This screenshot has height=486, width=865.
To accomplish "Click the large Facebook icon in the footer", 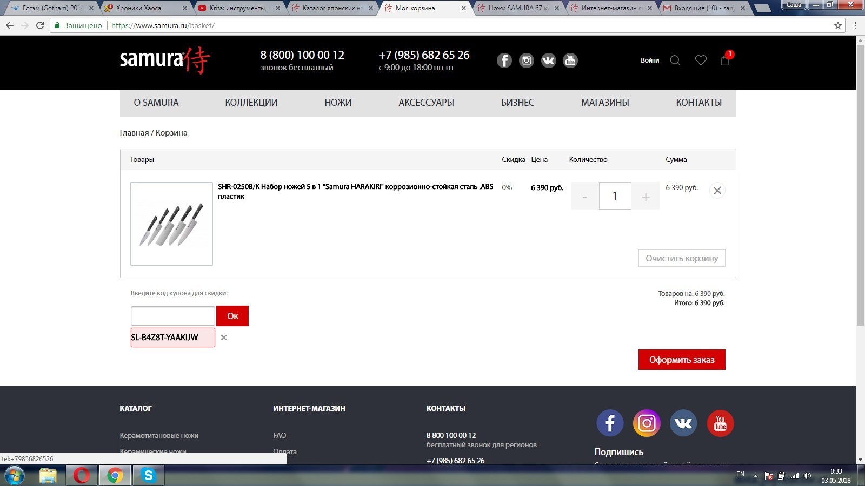I will coord(610,423).
